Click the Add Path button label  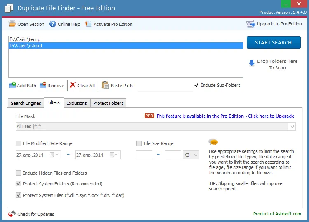pyautogui.click(x=26, y=86)
